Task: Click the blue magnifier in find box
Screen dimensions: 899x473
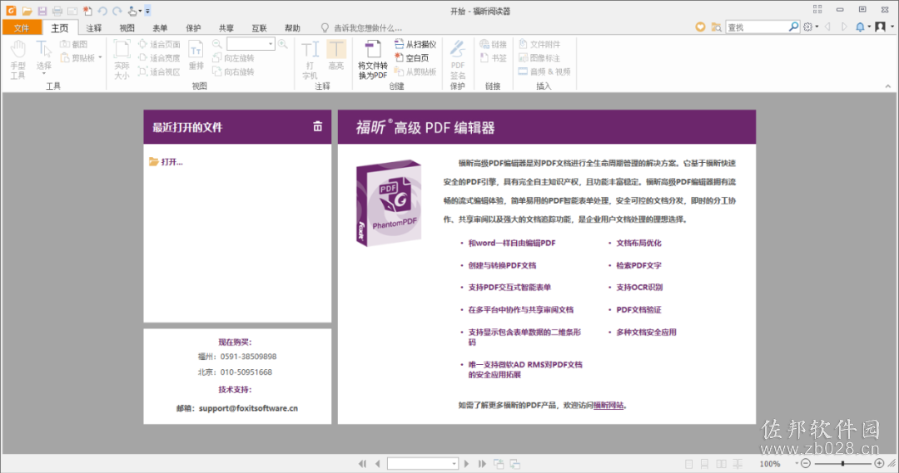Action: coord(793,27)
